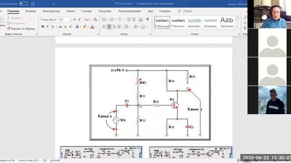This screenshot has height=163, width=291.
Task: Open Абзац group dialog launcher
Action: [x=150, y=34]
